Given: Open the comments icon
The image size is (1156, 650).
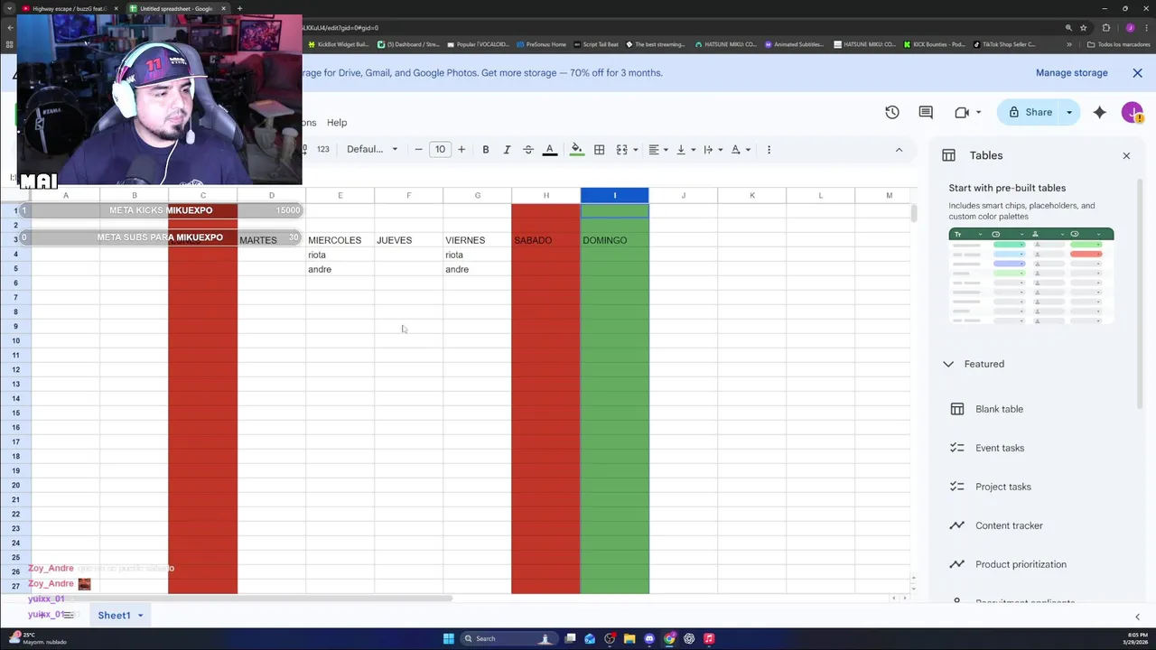Looking at the screenshot, I should tap(926, 112).
